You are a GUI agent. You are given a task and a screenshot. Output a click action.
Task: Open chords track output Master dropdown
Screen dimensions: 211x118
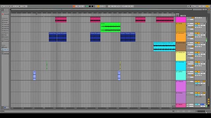pyautogui.click(x=190, y=29)
